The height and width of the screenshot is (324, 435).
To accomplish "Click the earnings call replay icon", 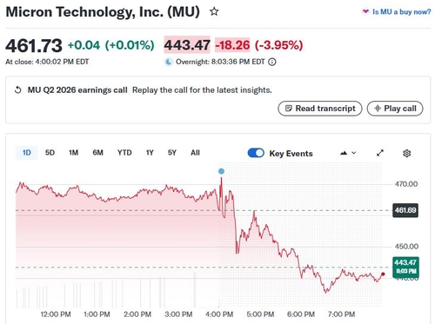I will pyautogui.click(x=18, y=90).
